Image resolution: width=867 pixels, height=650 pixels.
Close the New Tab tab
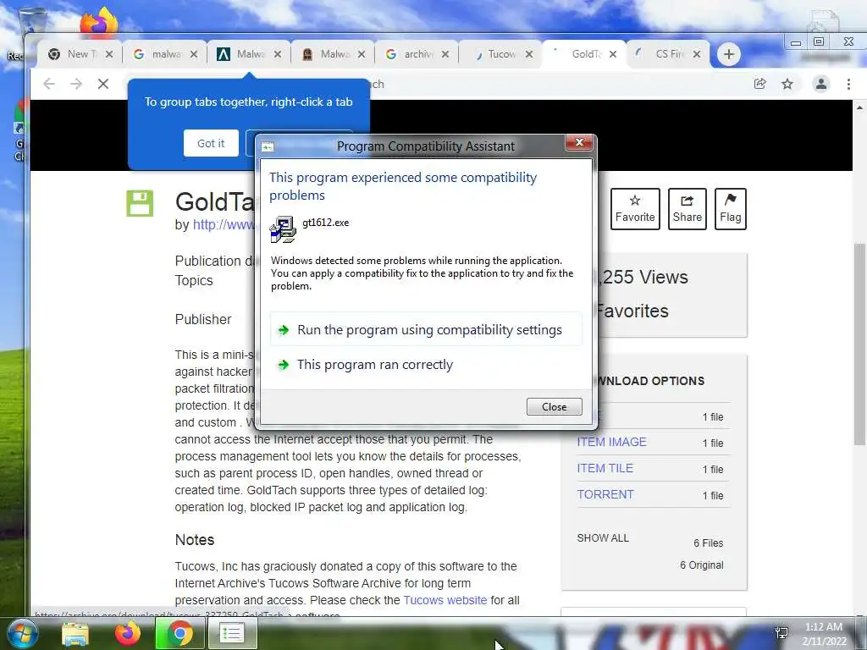(x=109, y=54)
